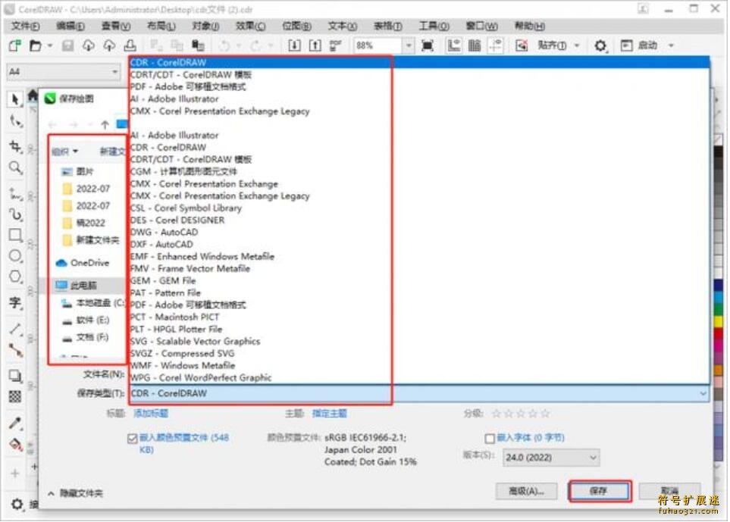
Task: Select the yellow swatch in color palette
Action: [x=719, y=321]
